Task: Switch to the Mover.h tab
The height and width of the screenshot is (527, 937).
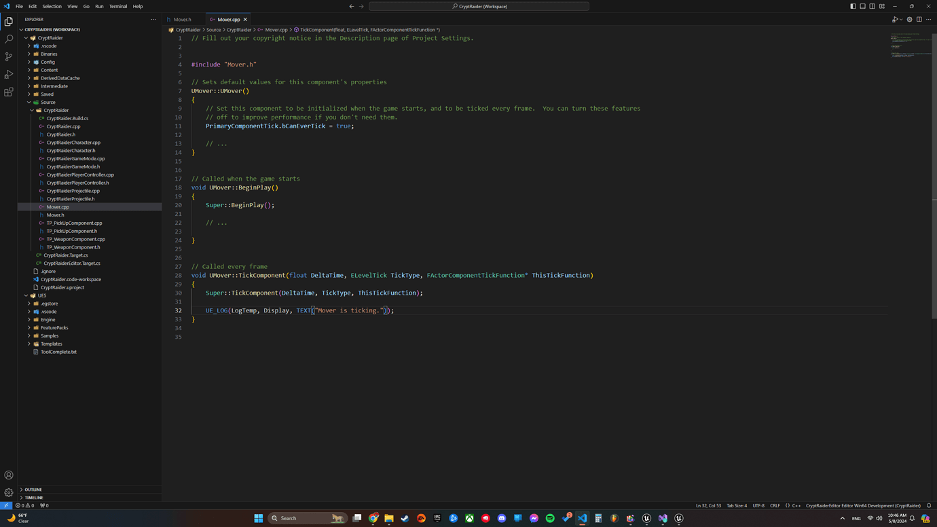Action: coord(181,19)
